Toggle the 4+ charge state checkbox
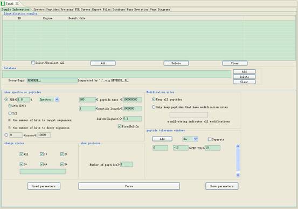298x209 pixels. [41, 164]
